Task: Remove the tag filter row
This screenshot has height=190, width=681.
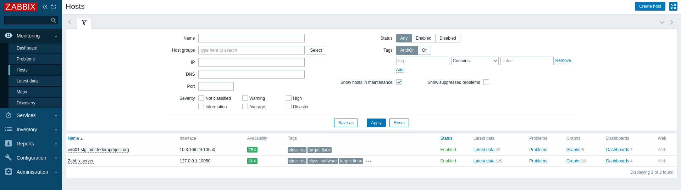Action: 563,61
